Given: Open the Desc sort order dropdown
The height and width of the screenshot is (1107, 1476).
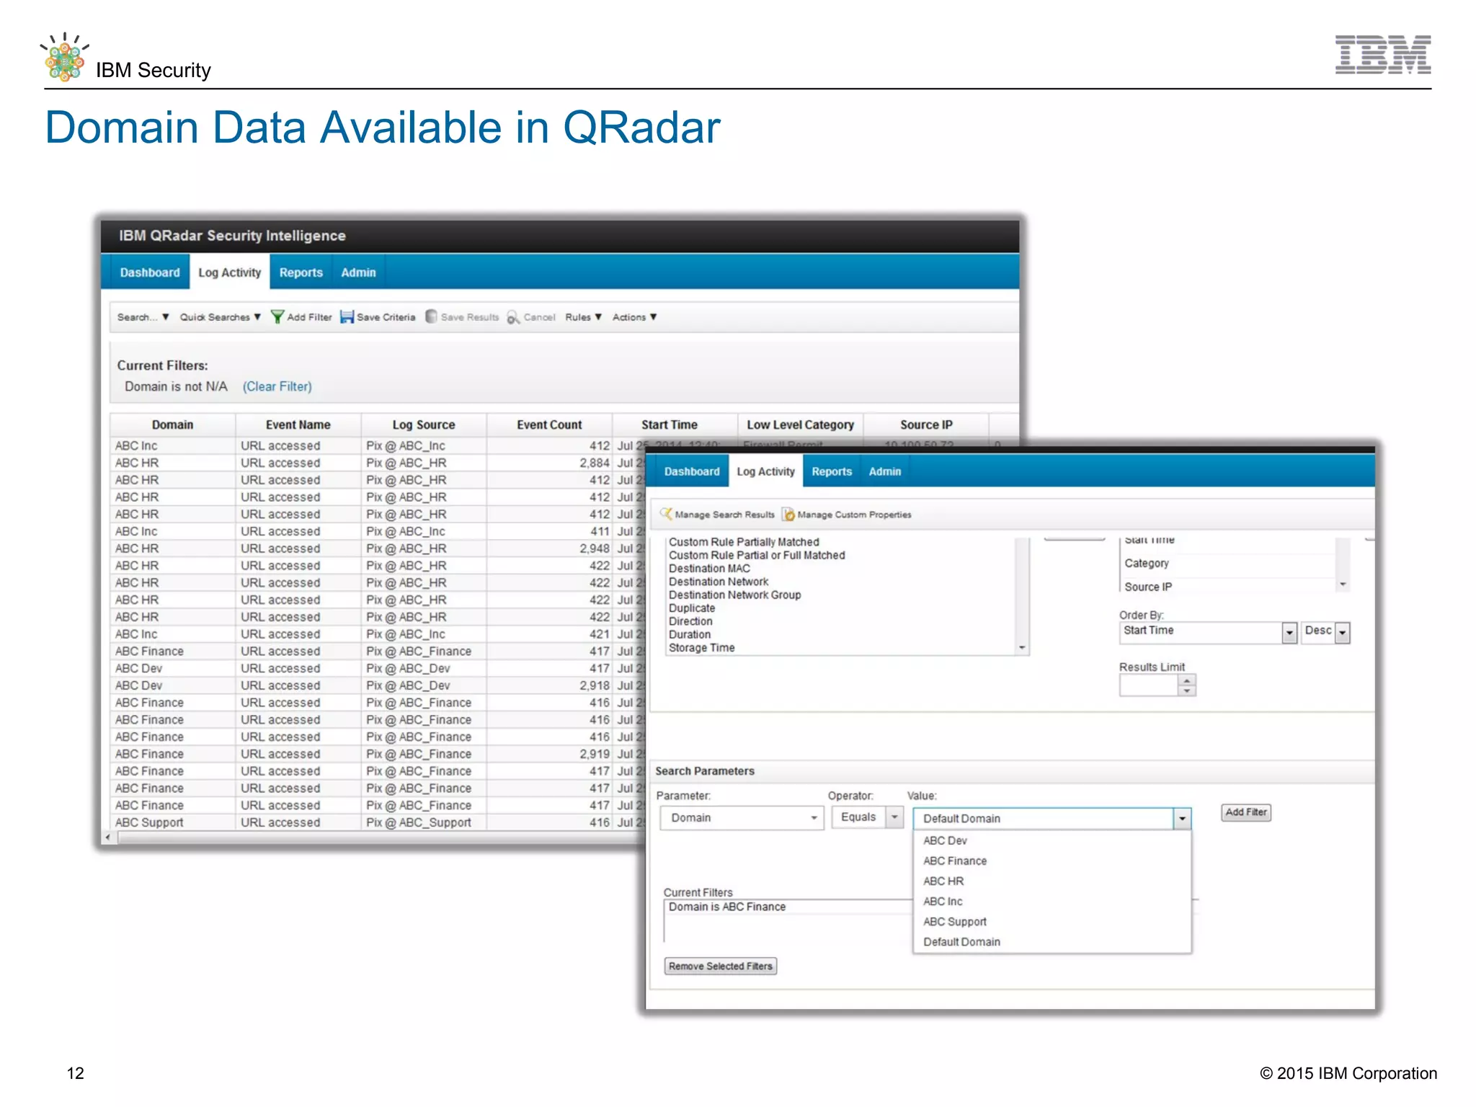Looking at the screenshot, I should click(1342, 633).
